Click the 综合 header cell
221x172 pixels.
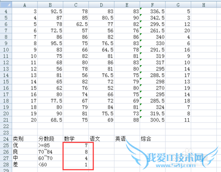152,139
